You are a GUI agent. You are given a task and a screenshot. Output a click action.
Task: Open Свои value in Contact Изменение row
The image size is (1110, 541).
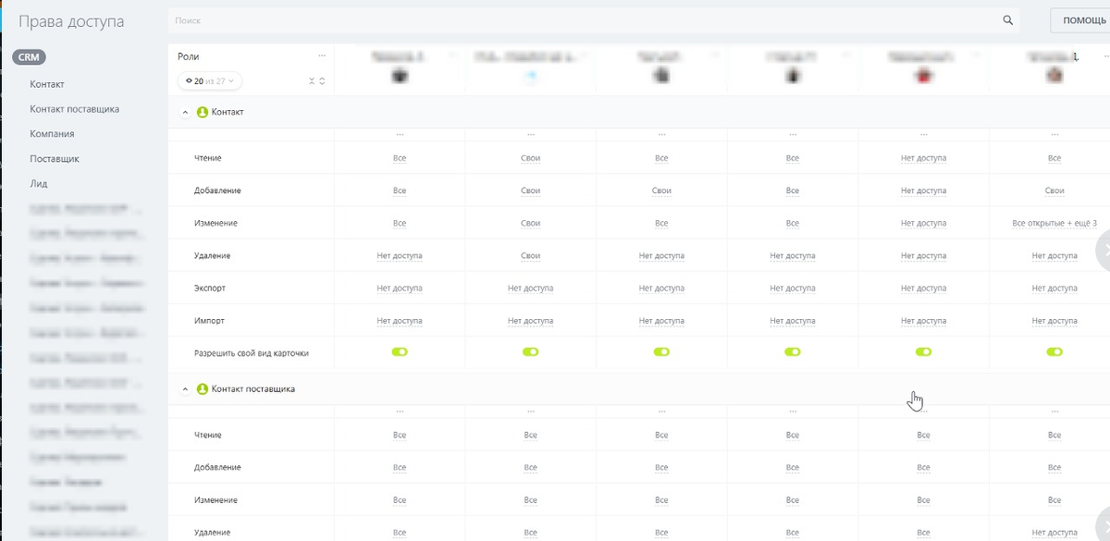pos(530,223)
